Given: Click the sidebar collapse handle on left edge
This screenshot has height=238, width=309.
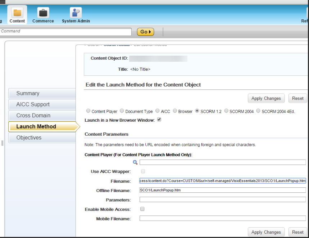Looking at the screenshot, I should point(3,143).
